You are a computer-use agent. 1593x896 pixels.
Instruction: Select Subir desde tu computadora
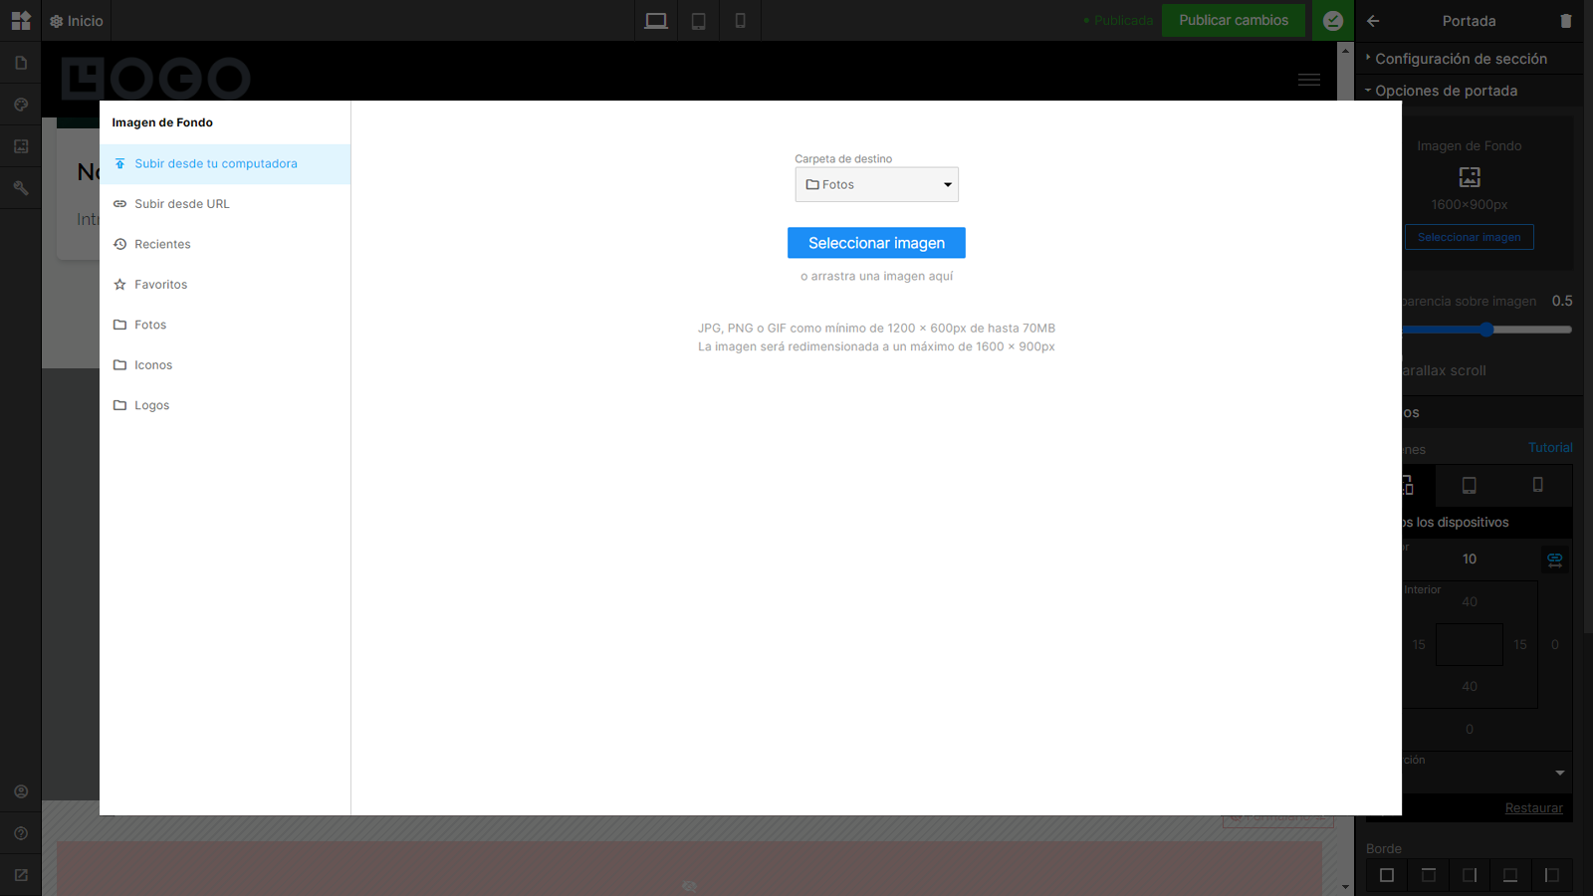coord(225,163)
